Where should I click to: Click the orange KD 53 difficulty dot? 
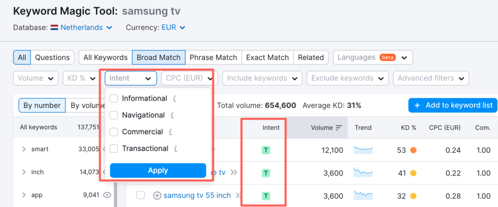click(413, 150)
